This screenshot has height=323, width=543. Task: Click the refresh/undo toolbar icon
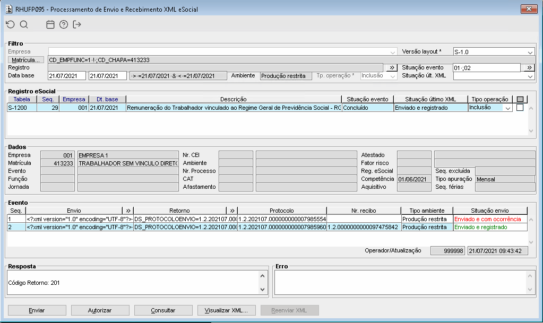[x=11, y=24]
